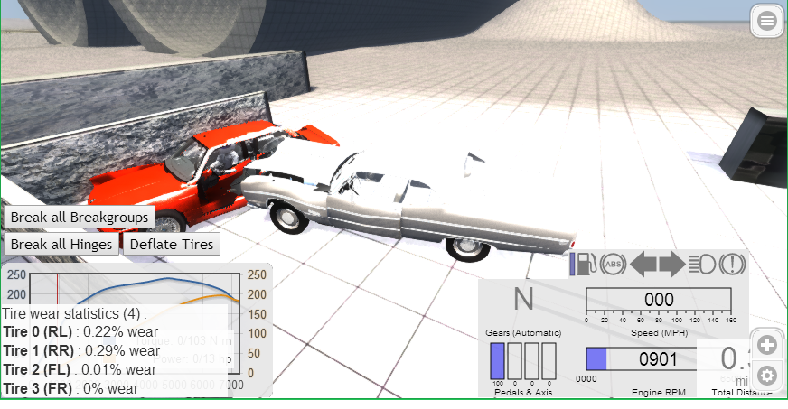Click the left turn signal arrow
This screenshot has width=788, height=409.
643,264
